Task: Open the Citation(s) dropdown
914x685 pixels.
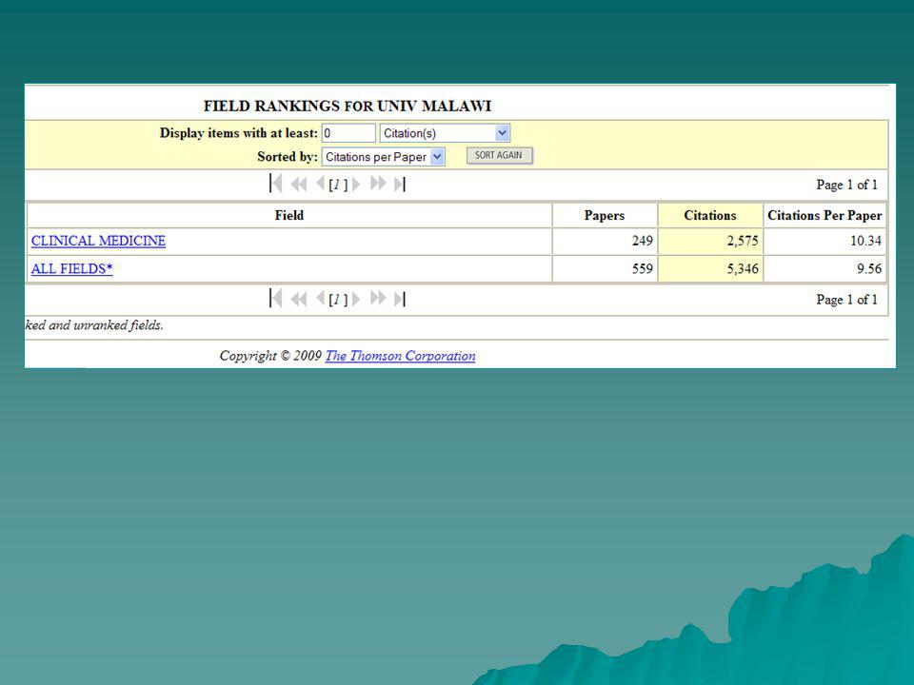Action: [445, 133]
